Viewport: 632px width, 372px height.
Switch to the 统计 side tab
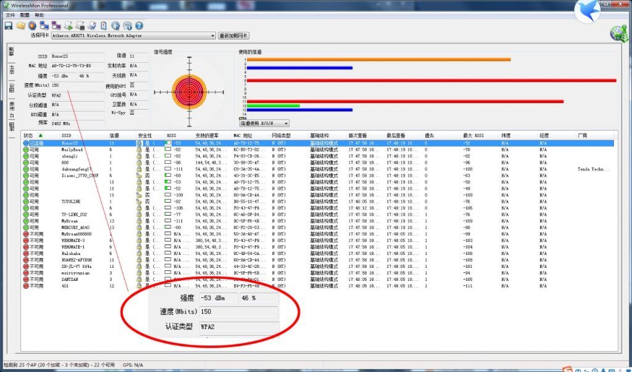click(x=12, y=70)
